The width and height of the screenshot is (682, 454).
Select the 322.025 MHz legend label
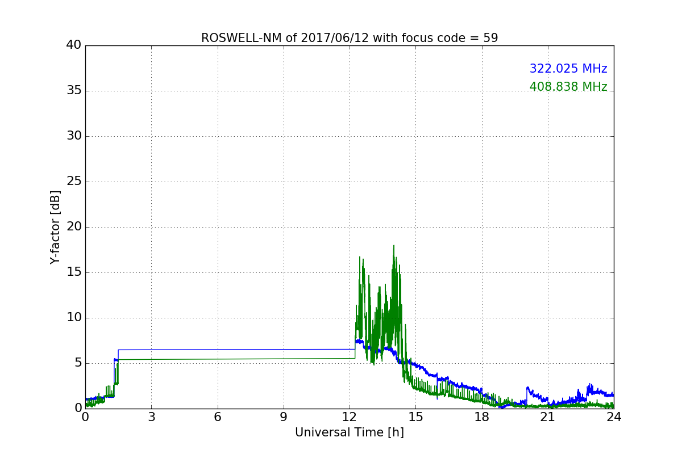click(x=568, y=69)
